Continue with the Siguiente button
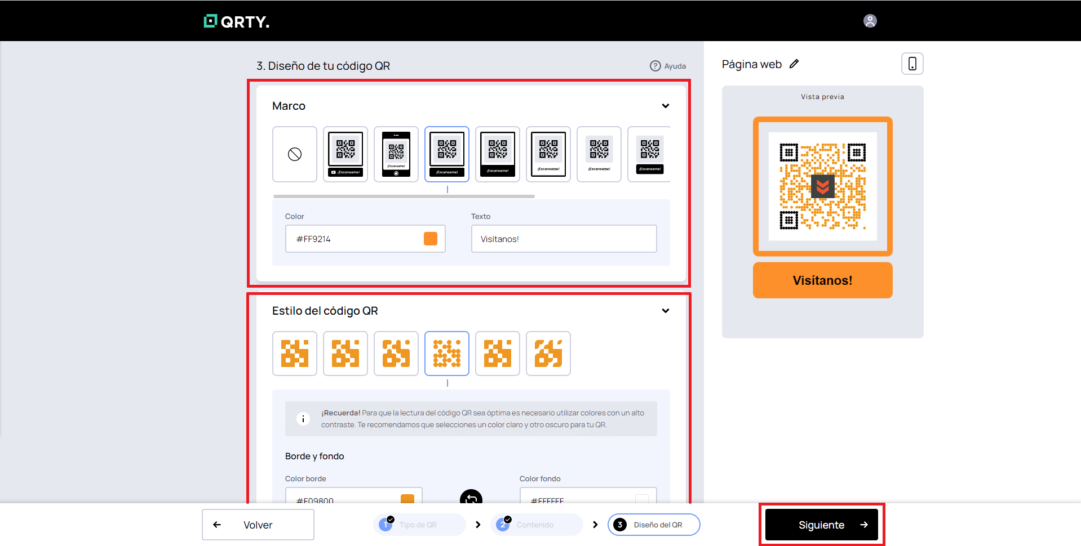The height and width of the screenshot is (546, 1081). pos(822,525)
